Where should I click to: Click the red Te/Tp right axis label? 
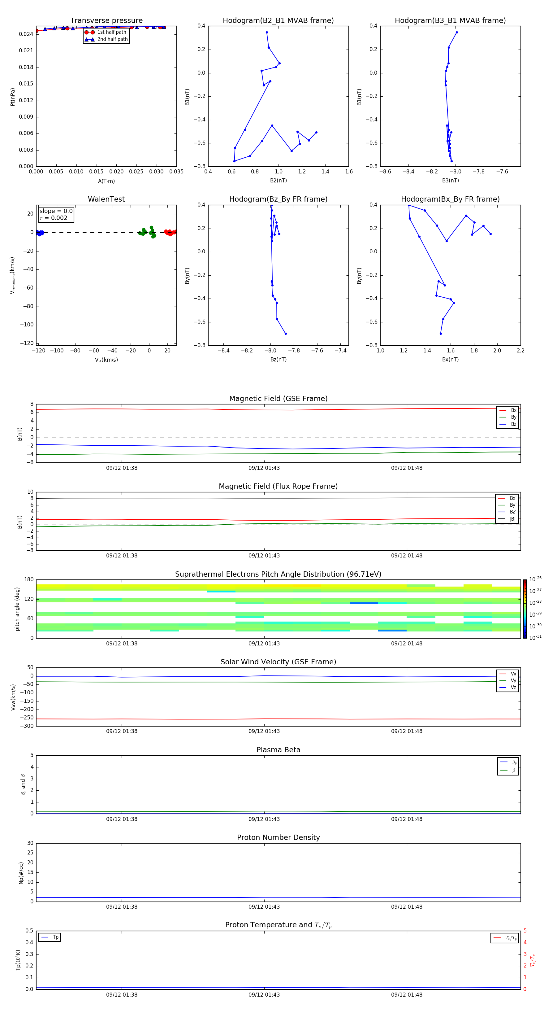point(533,960)
